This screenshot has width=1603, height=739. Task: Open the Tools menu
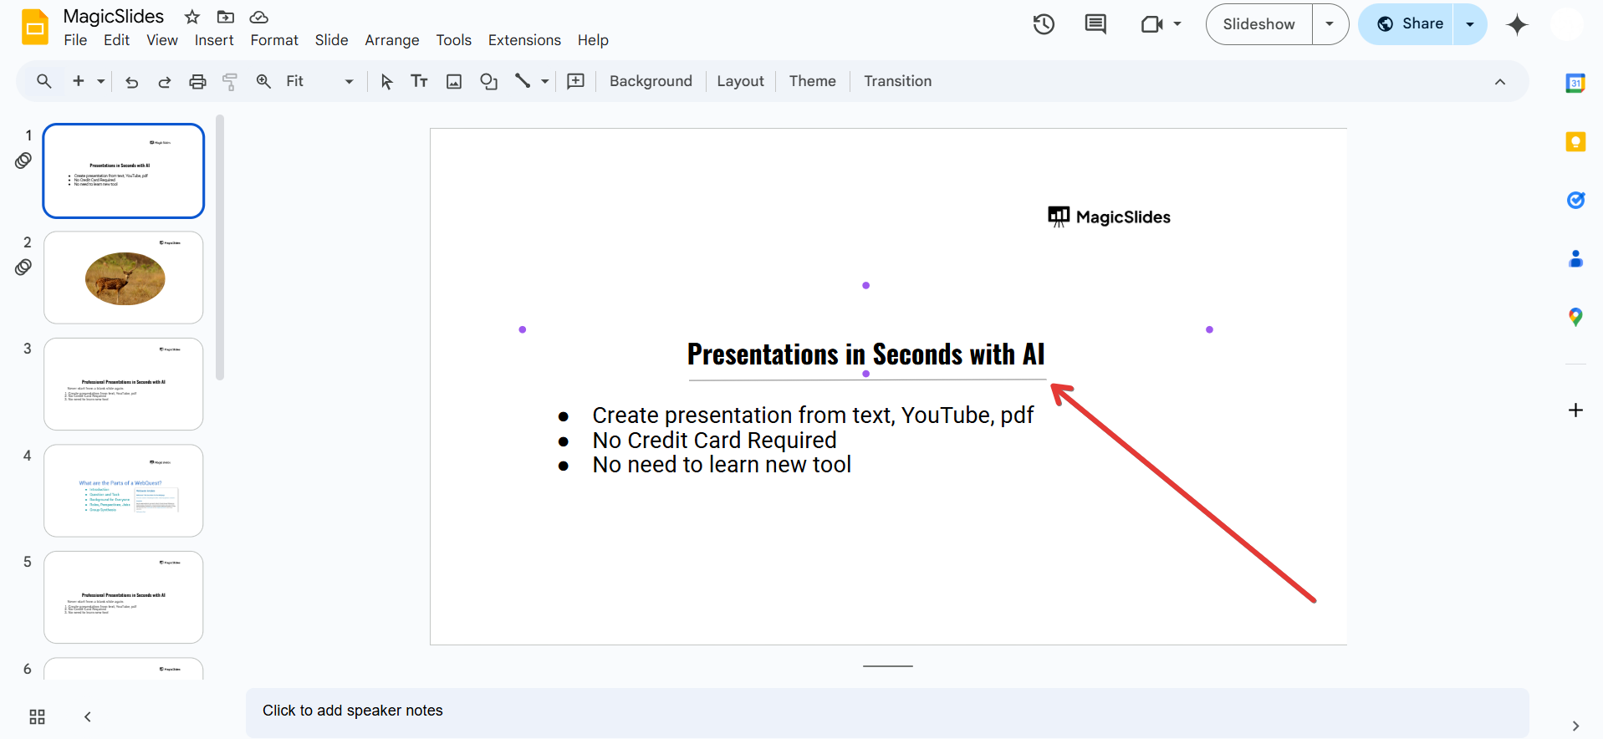(453, 40)
